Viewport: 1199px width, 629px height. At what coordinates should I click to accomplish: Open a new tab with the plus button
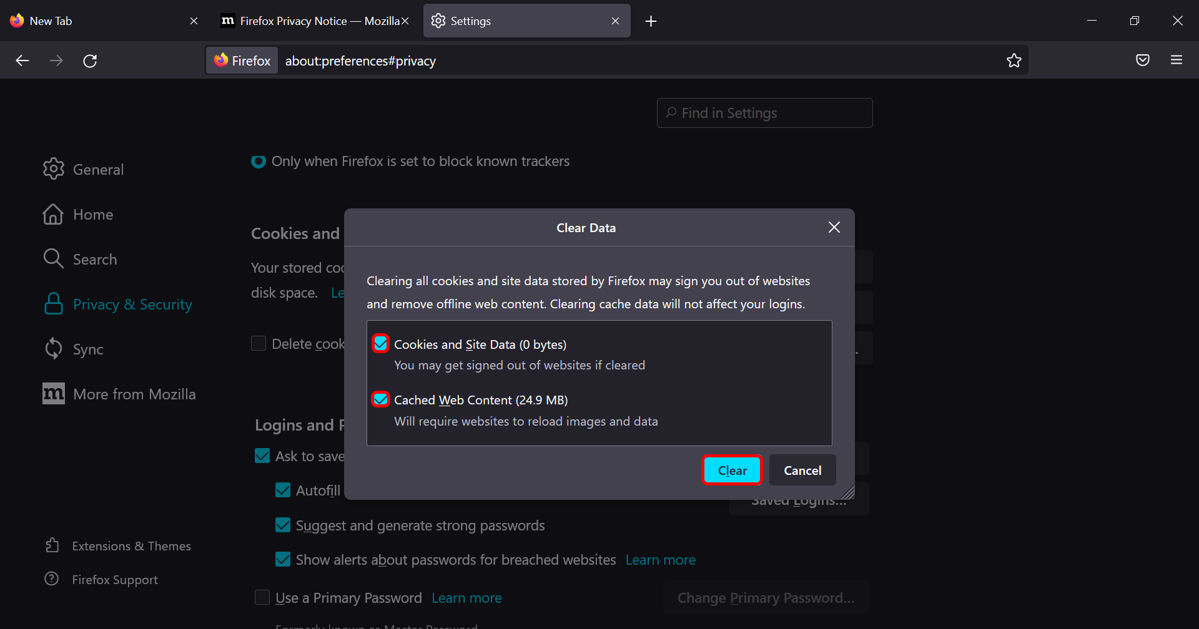coord(651,21)
